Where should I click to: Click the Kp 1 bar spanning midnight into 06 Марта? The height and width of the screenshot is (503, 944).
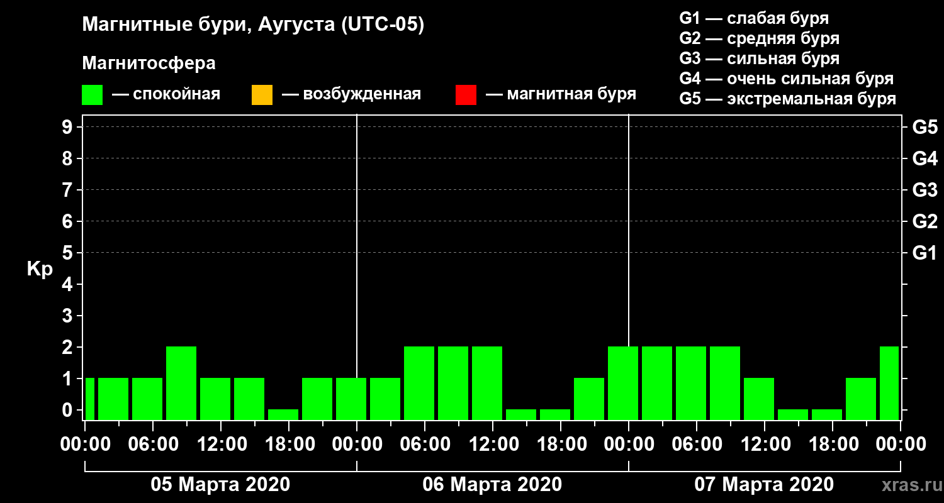pyautogui.click(x=351, y=399)
